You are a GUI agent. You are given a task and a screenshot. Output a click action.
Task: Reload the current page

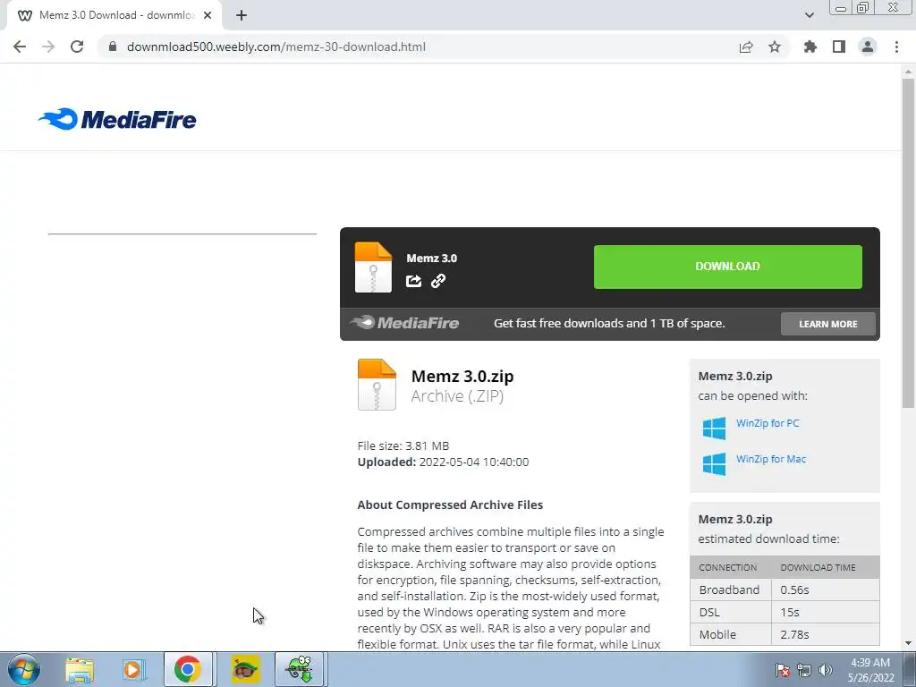click(x=77, y=47)
